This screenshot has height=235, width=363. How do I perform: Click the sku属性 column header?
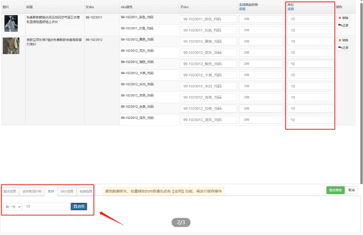(127, 7)
